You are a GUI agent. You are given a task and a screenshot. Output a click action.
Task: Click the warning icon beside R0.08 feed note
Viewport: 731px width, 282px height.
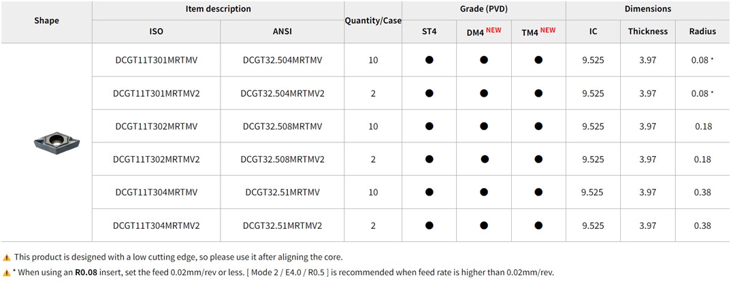pyautogui.click(x=7, y=272)
